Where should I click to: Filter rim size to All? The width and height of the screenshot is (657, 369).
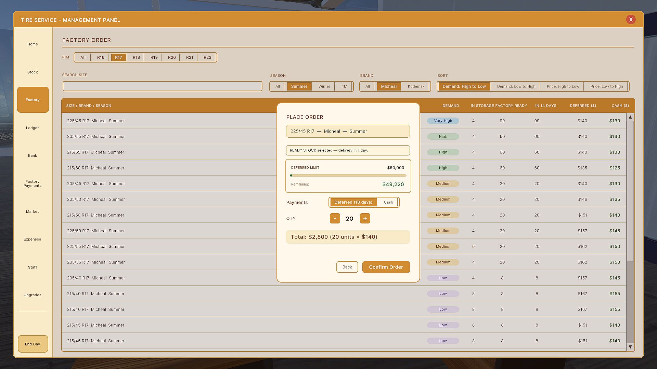coord(83,57)
